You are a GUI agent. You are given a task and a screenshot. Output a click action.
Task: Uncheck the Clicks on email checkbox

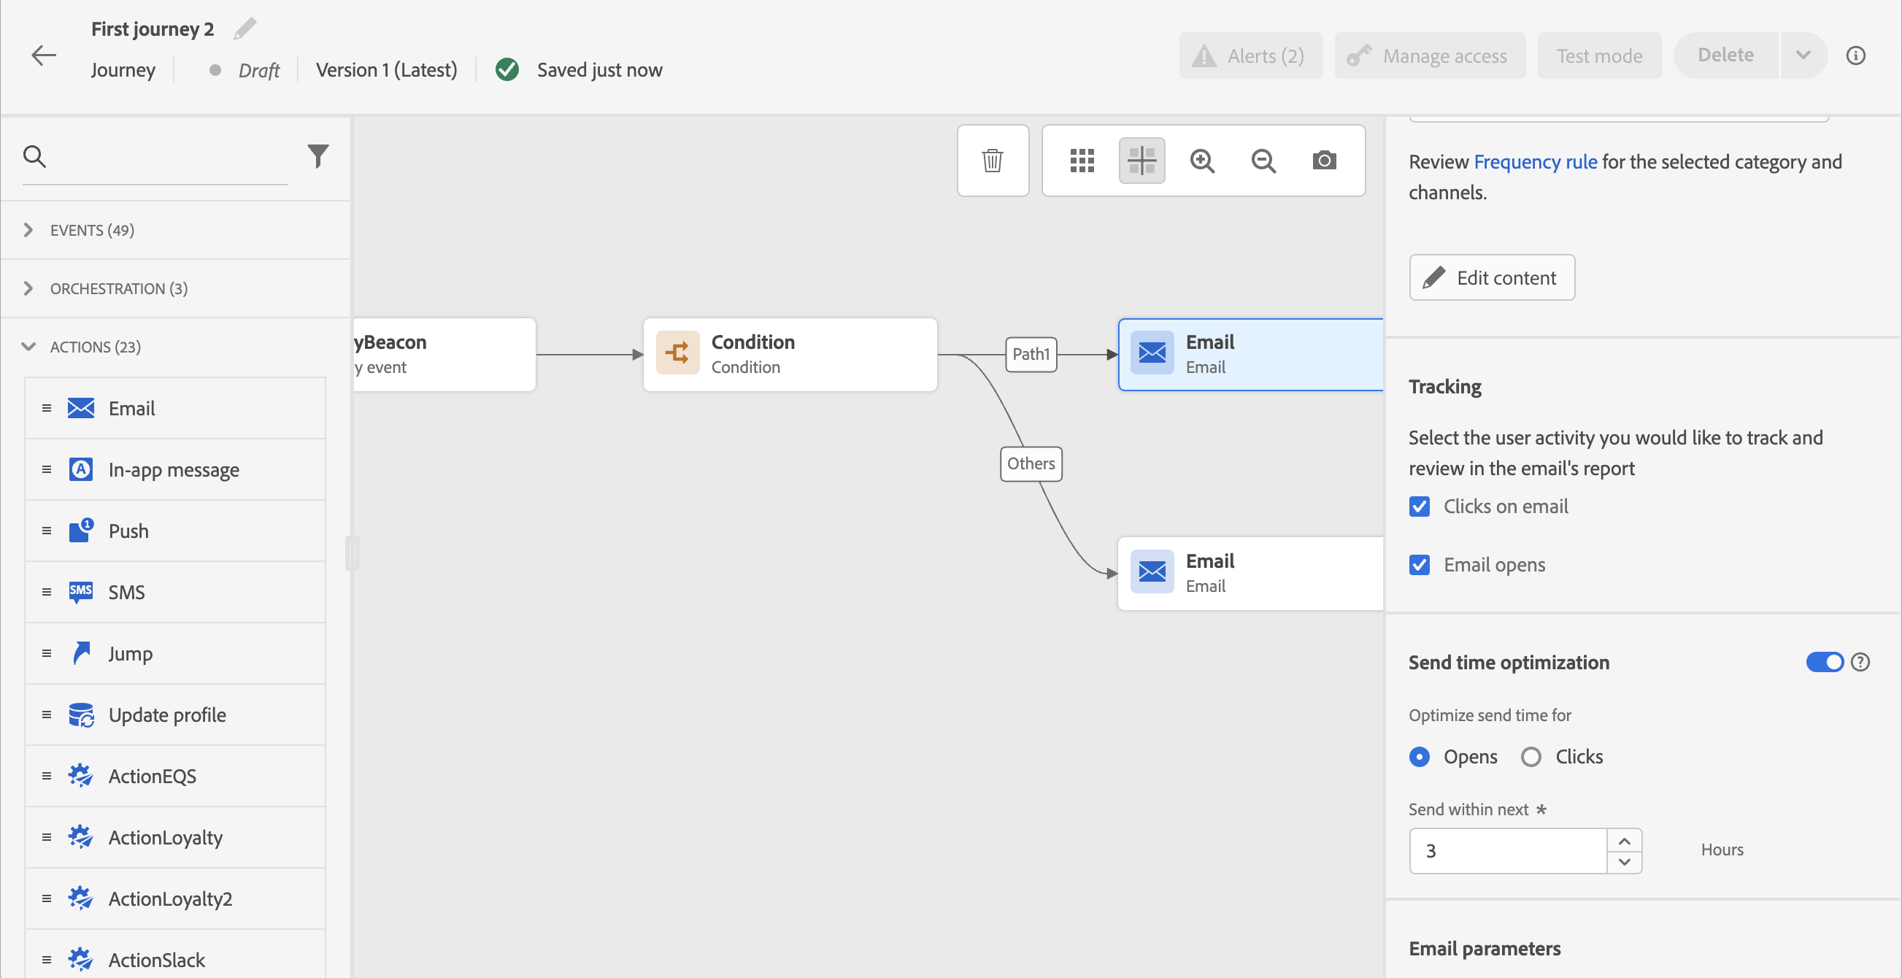pyautogui.click(x=1419, y=507)
